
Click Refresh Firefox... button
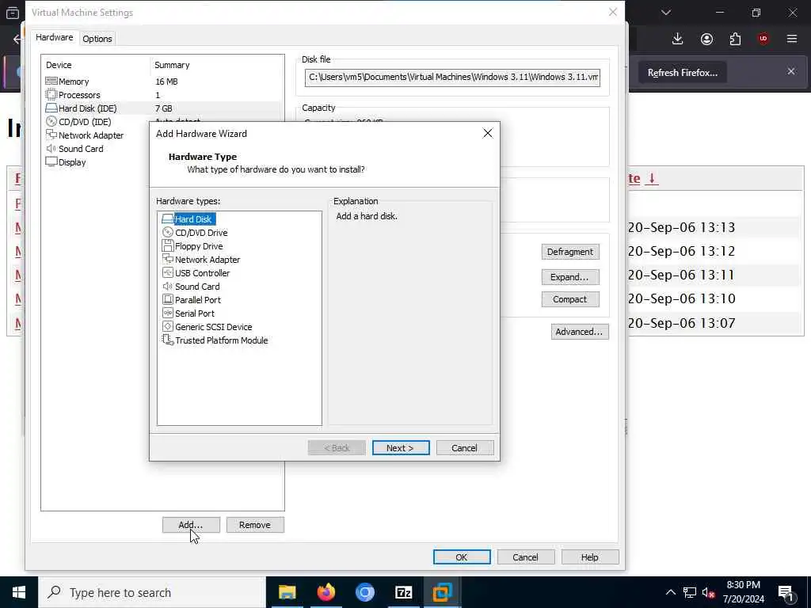[x=682, y=73]
